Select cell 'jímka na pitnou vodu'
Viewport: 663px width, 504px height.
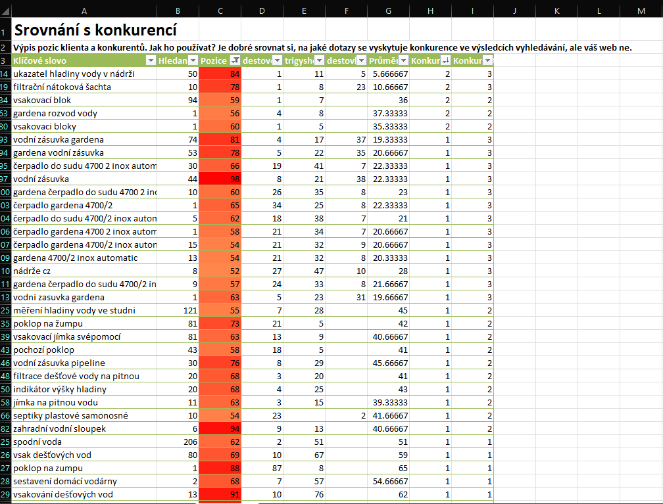[x=84, y=403]
